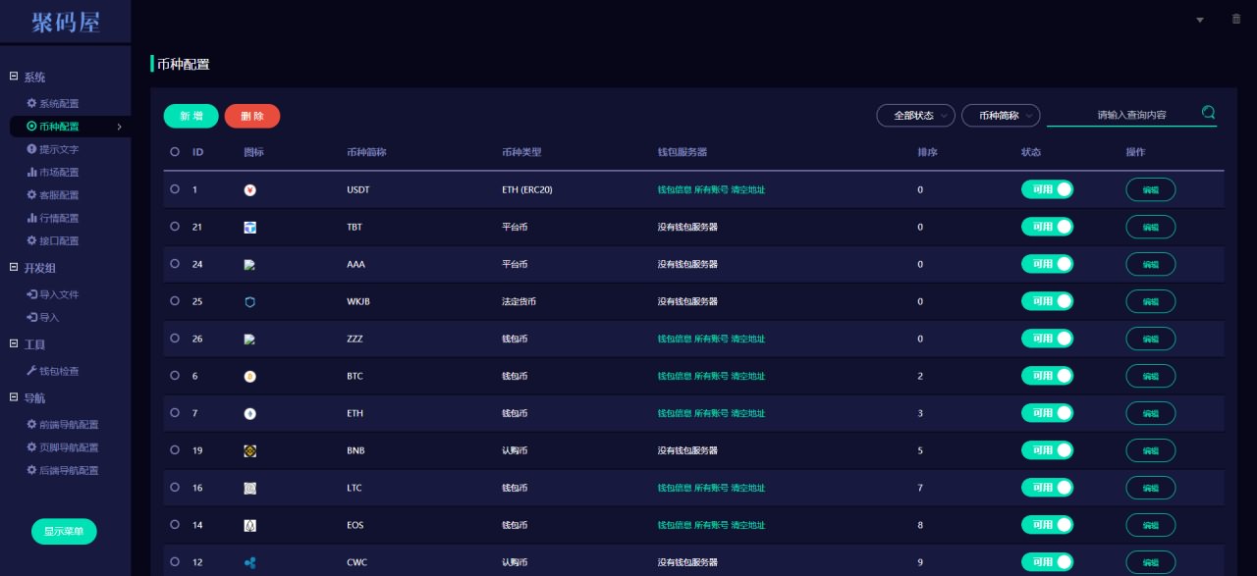Click the BNB coin icon

click(249, 450)
